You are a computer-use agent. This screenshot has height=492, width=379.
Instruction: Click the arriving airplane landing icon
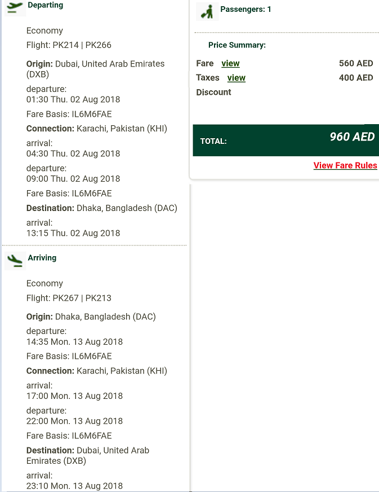pyautogui.click(x=15, y=261)
